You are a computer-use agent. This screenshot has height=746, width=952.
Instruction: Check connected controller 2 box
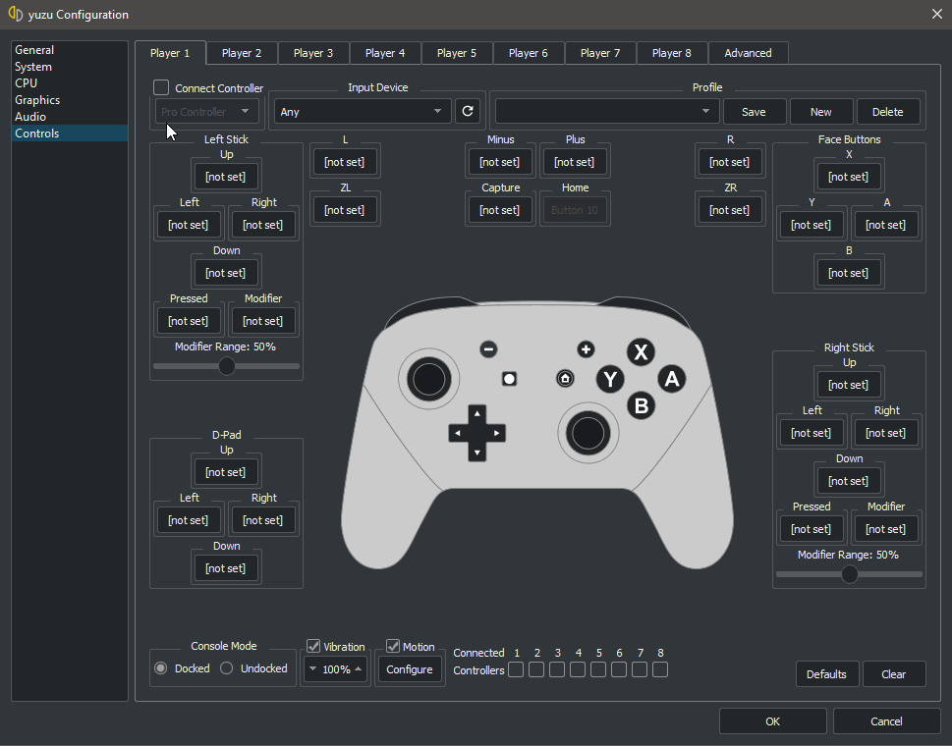point(536,669)
